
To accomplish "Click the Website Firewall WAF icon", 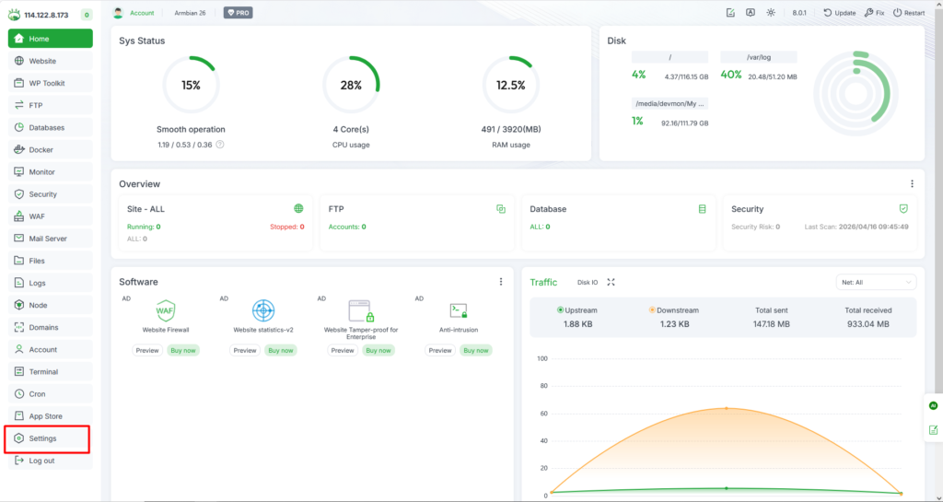I will pos(166,310).
